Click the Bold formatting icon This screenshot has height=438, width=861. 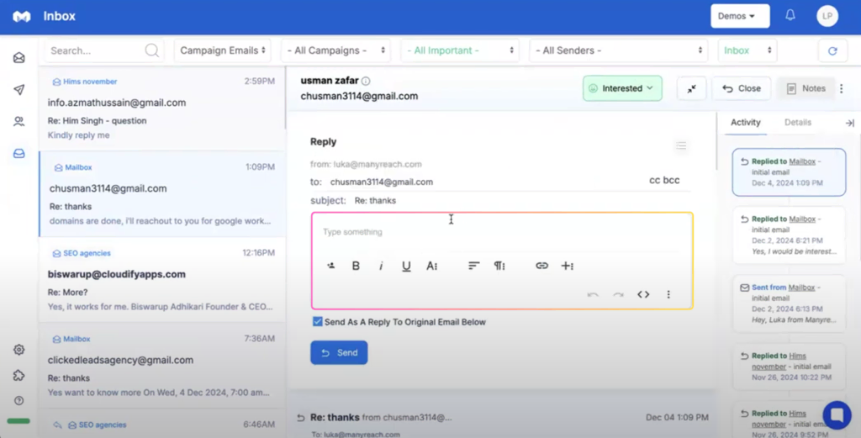[x=356, y=266]
